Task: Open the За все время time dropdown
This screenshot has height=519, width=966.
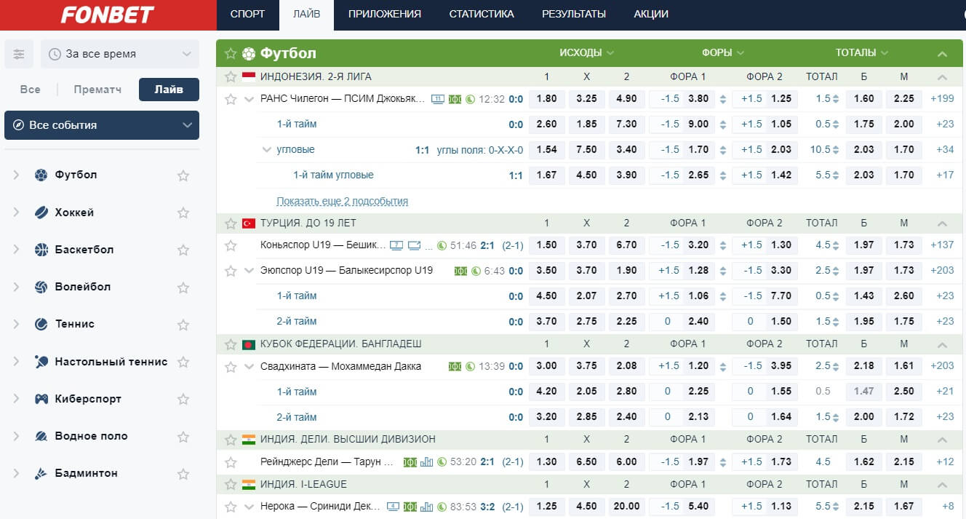Action: point(120,54)
